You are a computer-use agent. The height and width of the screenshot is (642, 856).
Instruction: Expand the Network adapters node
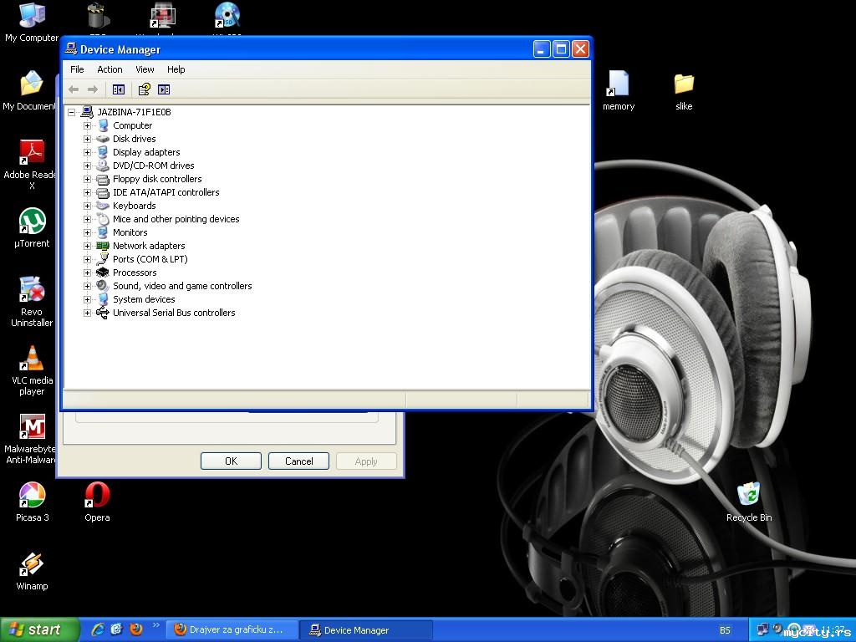click(x=87, y=246)
